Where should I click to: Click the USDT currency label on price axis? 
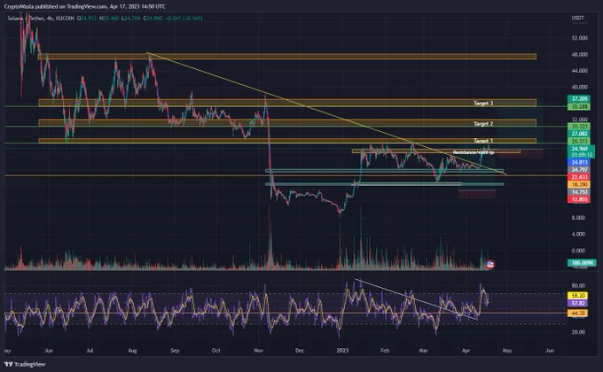point(577,18)
